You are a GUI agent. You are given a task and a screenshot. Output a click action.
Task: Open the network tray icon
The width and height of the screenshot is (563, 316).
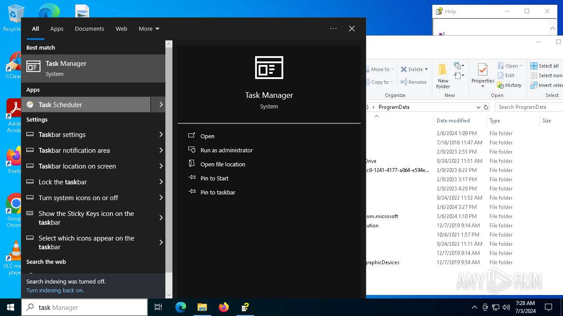496,307
